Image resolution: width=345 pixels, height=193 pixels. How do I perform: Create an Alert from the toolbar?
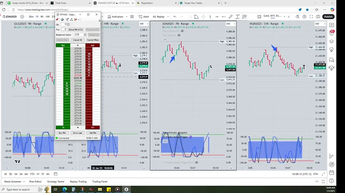tap(144, 17)
